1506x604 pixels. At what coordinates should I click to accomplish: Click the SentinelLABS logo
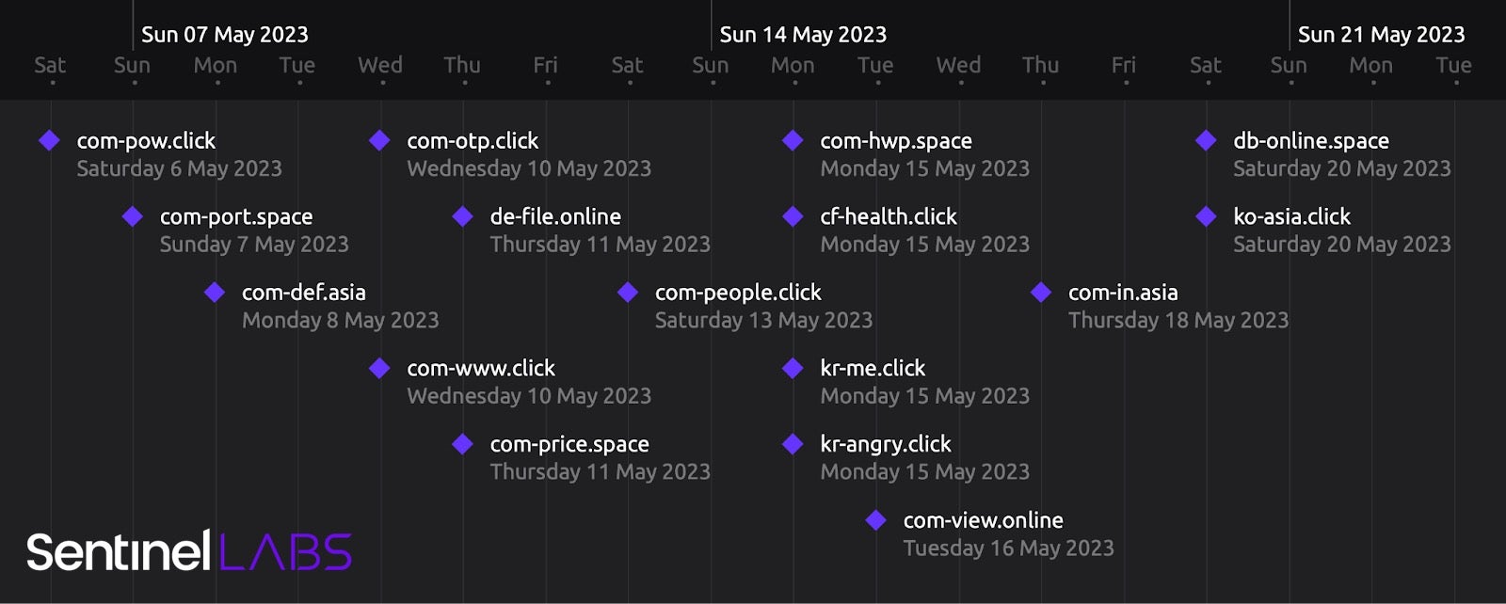pyautogui.click(x=189, y=551)
